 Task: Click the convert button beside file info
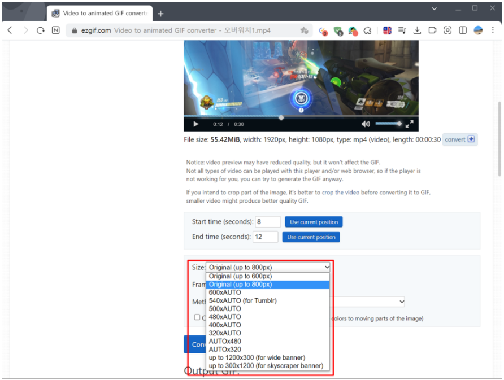click(x=459, y=139)
